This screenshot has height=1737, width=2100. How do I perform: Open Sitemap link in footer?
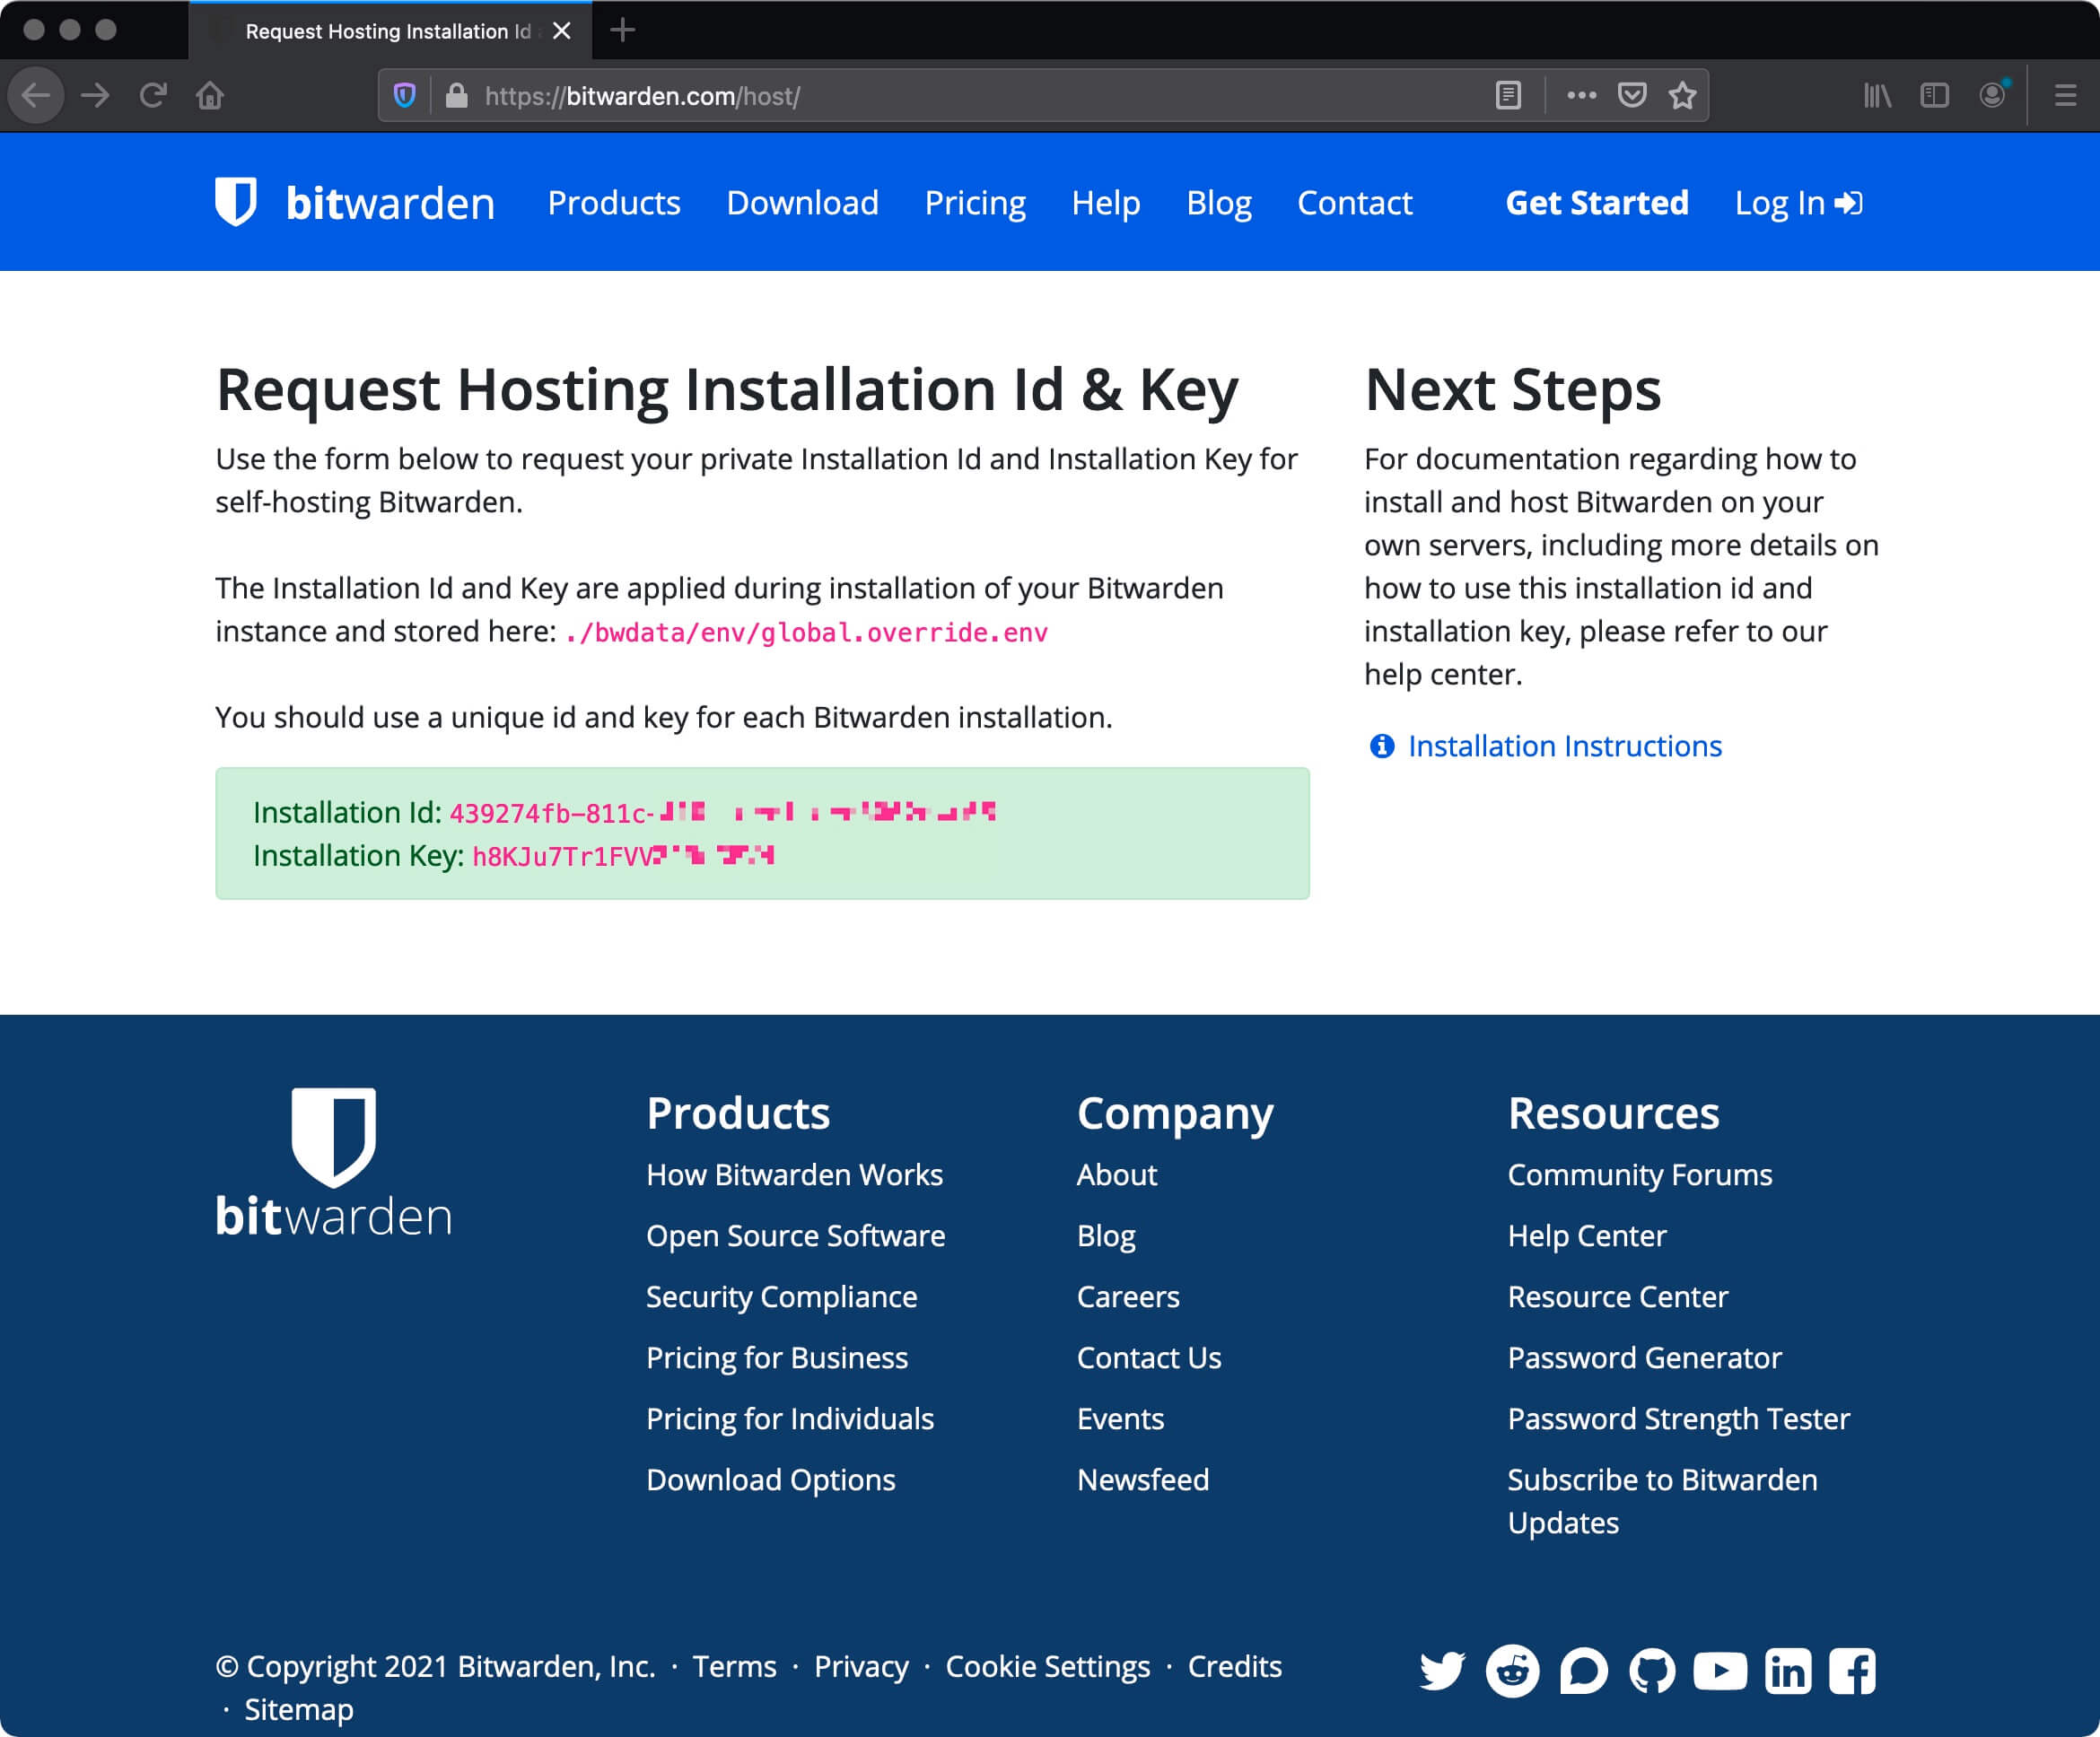[x=299, y=1709]
